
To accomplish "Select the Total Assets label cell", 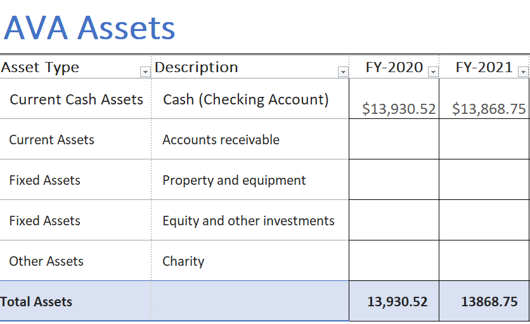I will (37, 302).
